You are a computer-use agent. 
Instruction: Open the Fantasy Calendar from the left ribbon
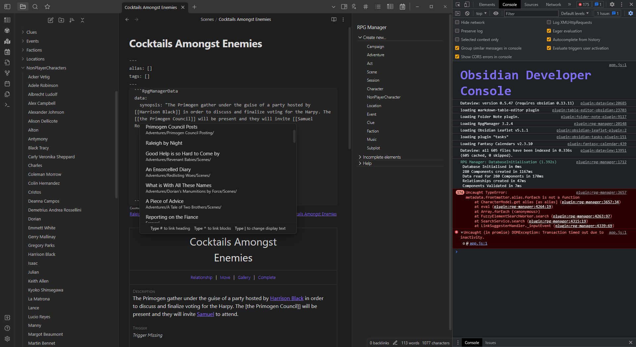point(7,52)
